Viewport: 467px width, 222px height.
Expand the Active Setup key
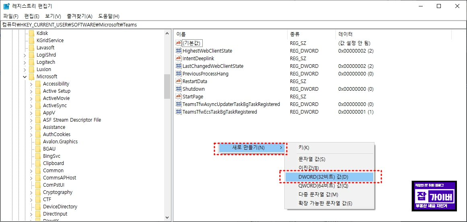click(x=31, y=91)
